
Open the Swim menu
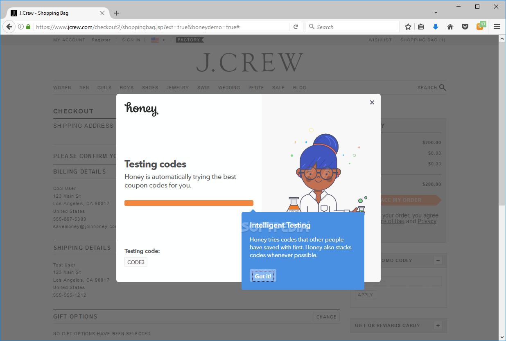[203, 88]
